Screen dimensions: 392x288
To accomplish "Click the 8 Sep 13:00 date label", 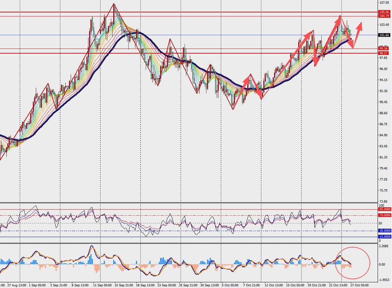I will [80, 285].
